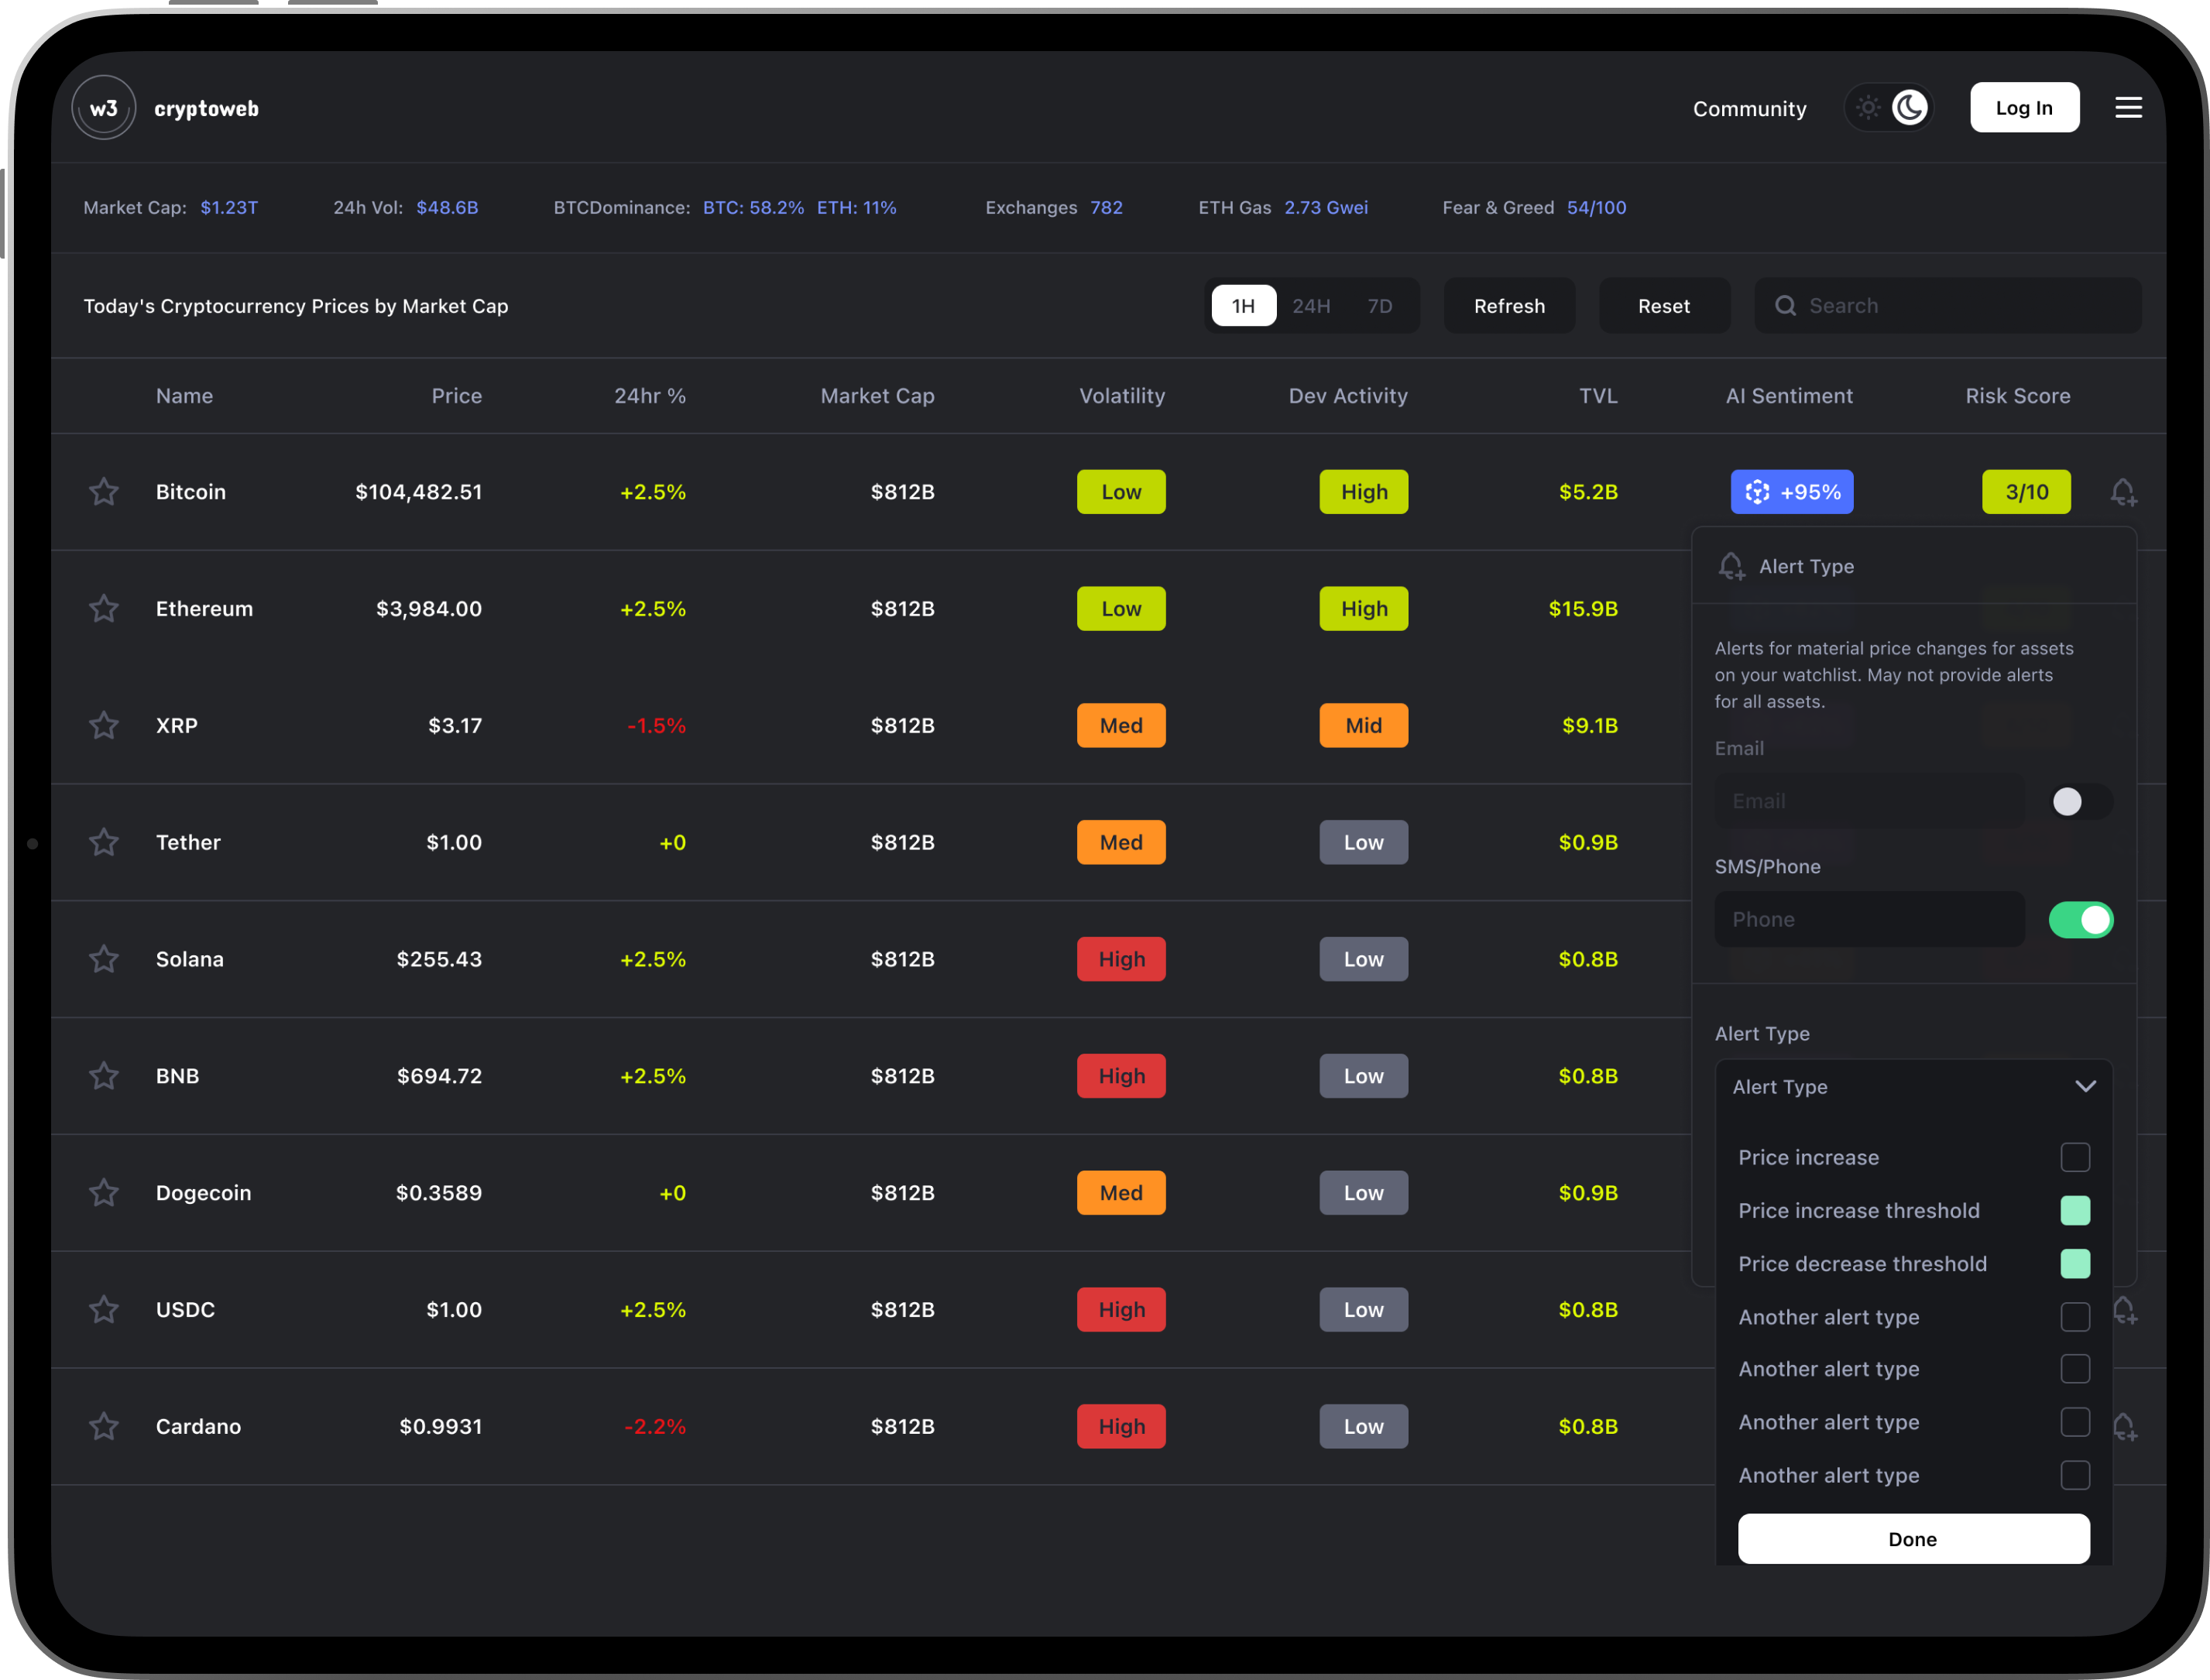Click the star icon beside Solana
The width and height of the screenshot is (2210, 1680).
pyautogui.click(x=104, y=959)
